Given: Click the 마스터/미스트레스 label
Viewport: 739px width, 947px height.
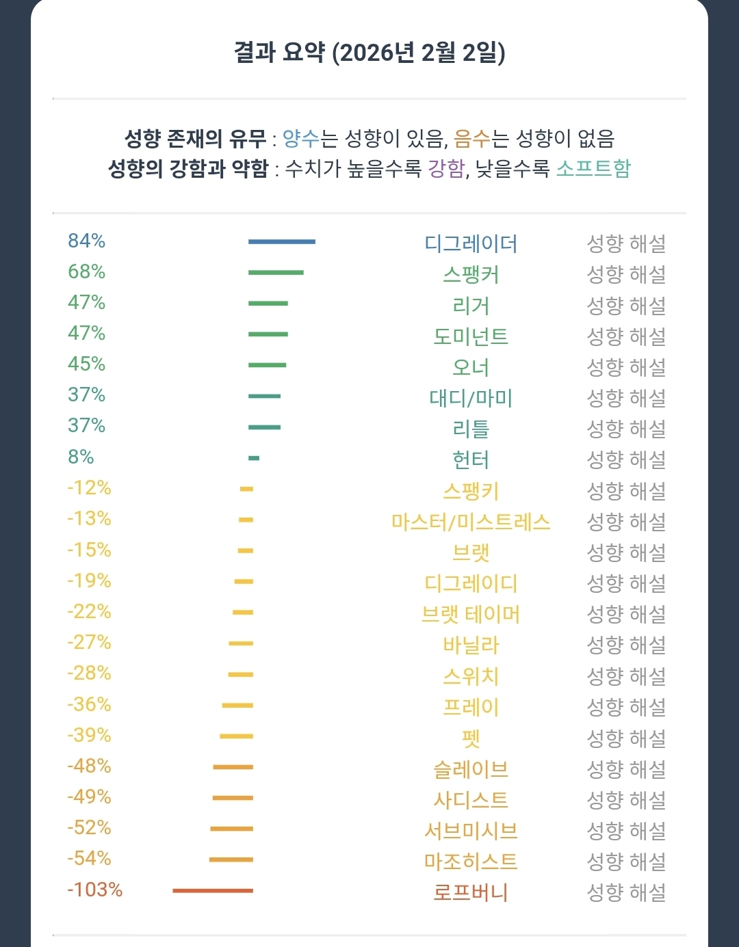Looking at the screenshot, I should pyautogui.click(x=471, y=522).
